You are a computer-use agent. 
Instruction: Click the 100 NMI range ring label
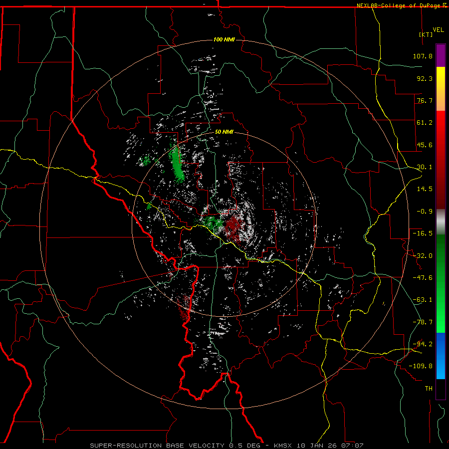point(224,39)
